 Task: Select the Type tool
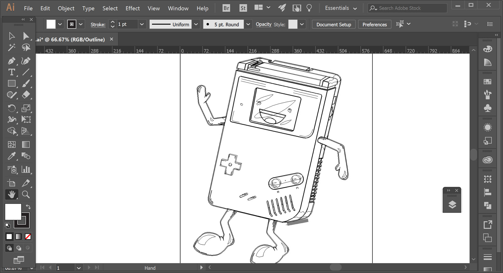click(x=12, y=72)
